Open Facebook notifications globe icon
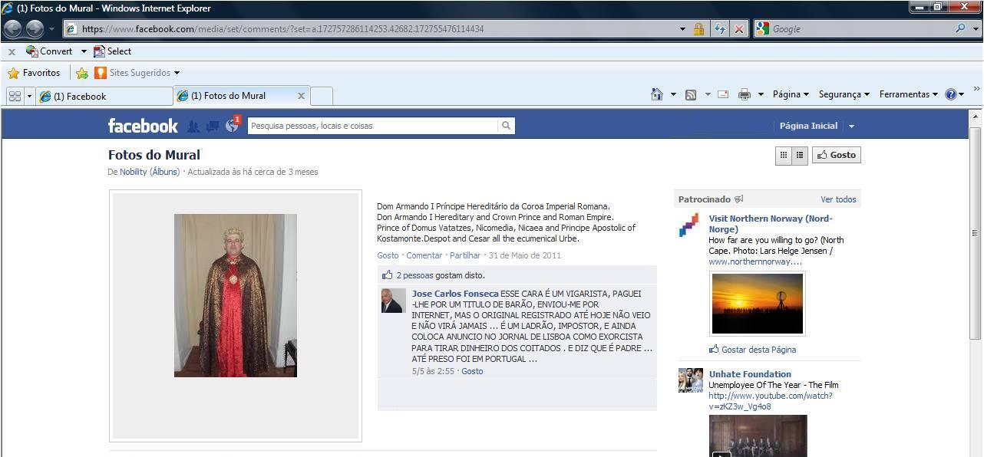The width and height of the screenshot is (984, 457). (x=232, y=126)
